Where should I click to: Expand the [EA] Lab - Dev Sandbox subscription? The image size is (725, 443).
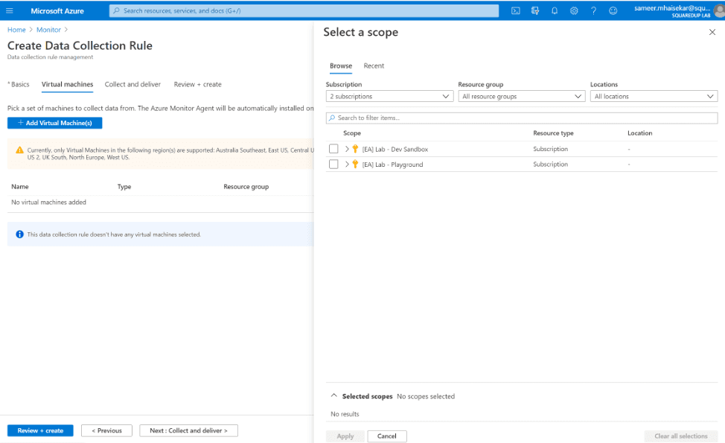[x=347, y=149]
